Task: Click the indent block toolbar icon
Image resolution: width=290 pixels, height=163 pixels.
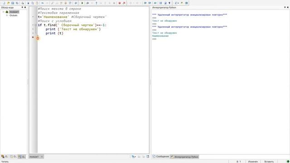Action: tap(145, 3)
